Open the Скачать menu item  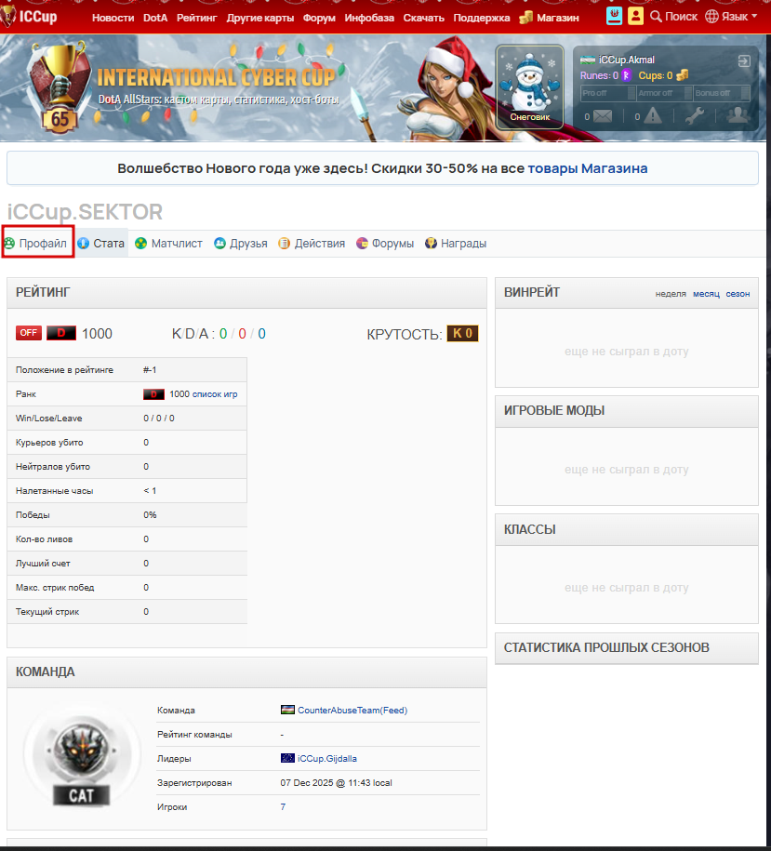[423, 18]
